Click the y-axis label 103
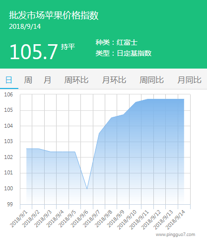Viewport: 207px width, 240px height. point(8,142)
